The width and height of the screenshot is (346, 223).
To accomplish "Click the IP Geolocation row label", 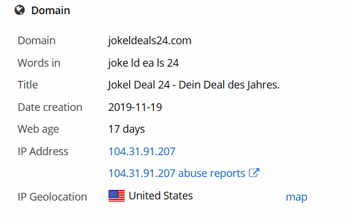I will [x=52, y=196].
